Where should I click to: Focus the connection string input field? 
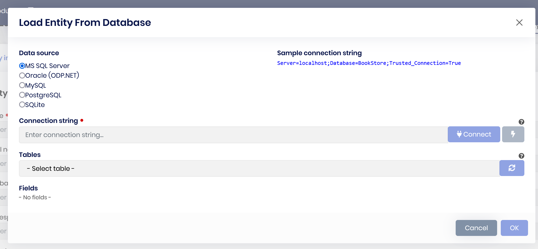(233, 135)
